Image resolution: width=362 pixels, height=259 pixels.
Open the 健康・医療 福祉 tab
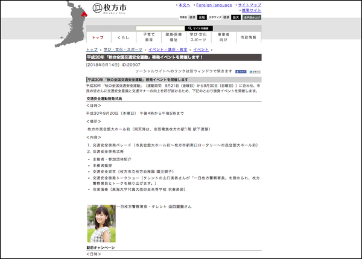[x=174, y=37]
